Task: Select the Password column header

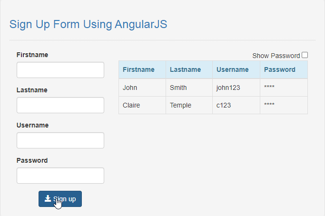Action: pyautogui.click(x=284, y=69)
